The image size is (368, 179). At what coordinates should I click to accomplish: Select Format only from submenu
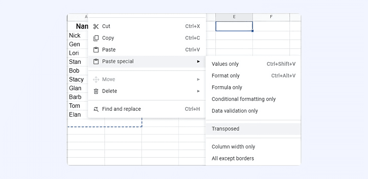click(226, 76)
